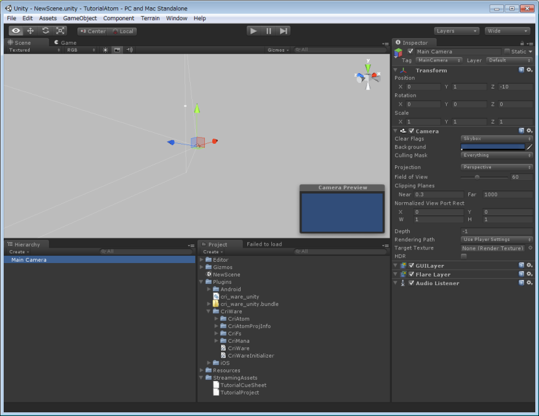Open Hierarchy Create button
The image size is (539, 416).
point(19,252)
